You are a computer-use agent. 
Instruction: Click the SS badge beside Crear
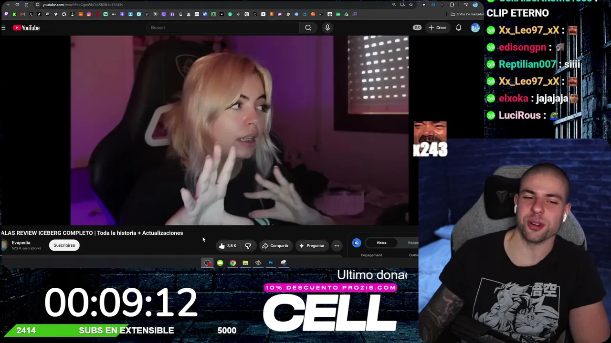pos(417,28)
